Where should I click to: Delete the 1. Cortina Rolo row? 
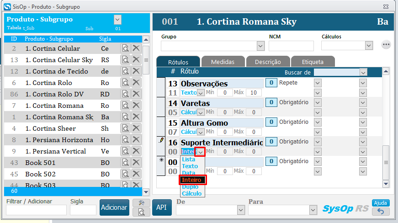coord(136,83)
